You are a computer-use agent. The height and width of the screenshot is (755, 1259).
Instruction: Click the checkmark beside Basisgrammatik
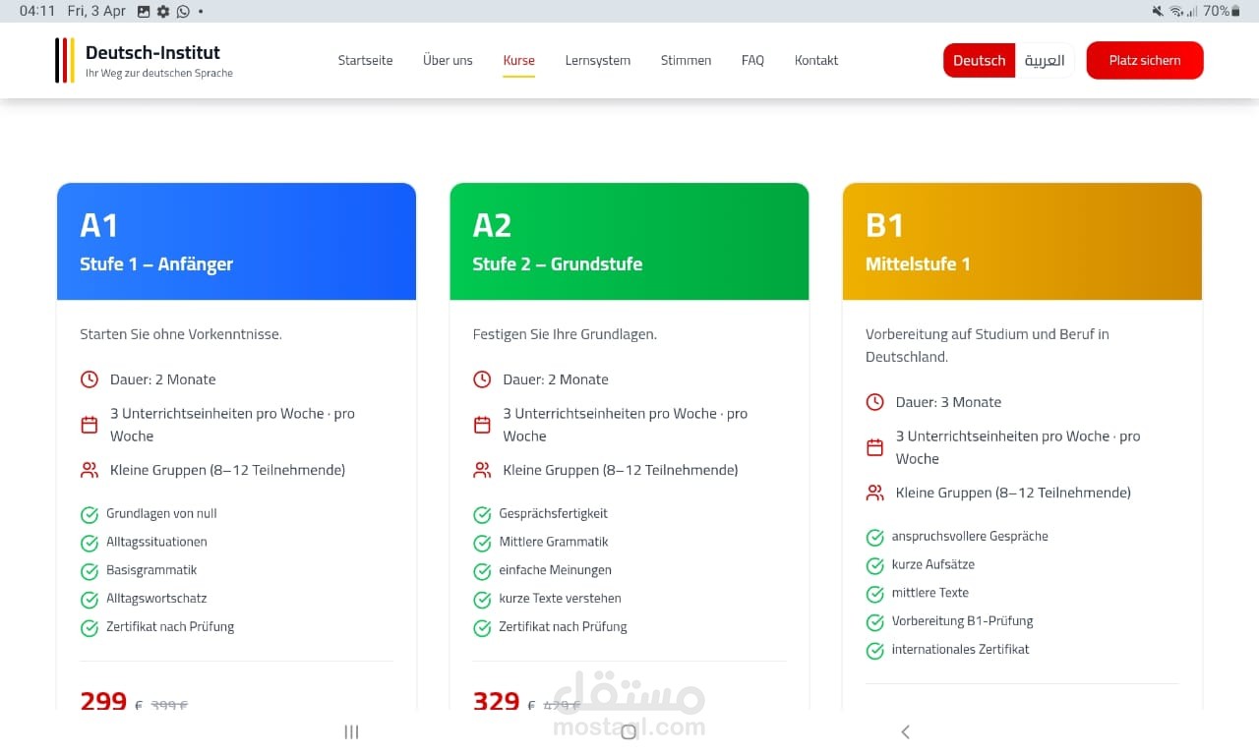(x=90, y=571)
